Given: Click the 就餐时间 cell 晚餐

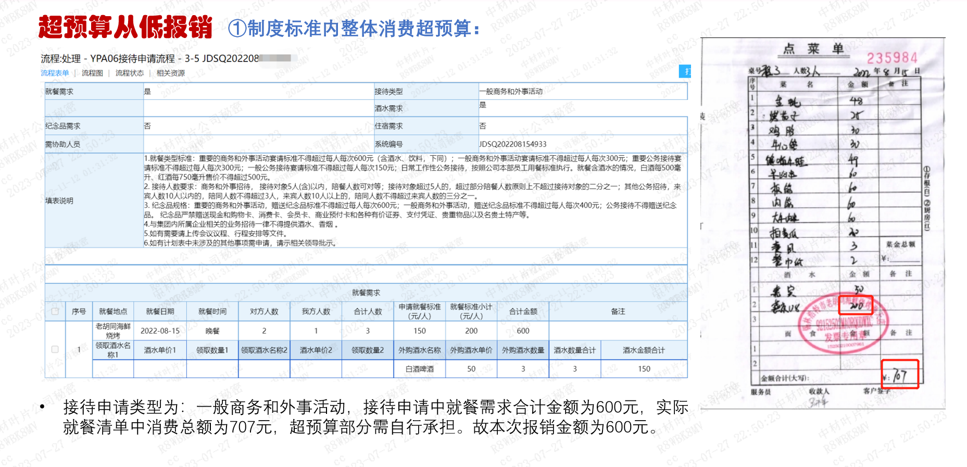Looking at the screenshot, I should tap(212, 331).
